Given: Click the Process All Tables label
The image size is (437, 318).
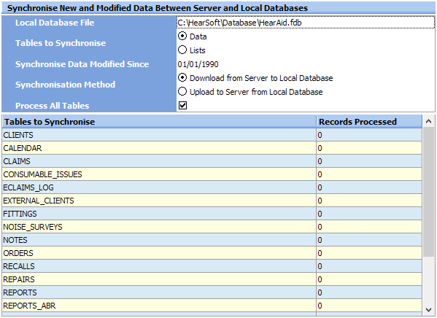Looking at the screenshot, I should [52, 106].
